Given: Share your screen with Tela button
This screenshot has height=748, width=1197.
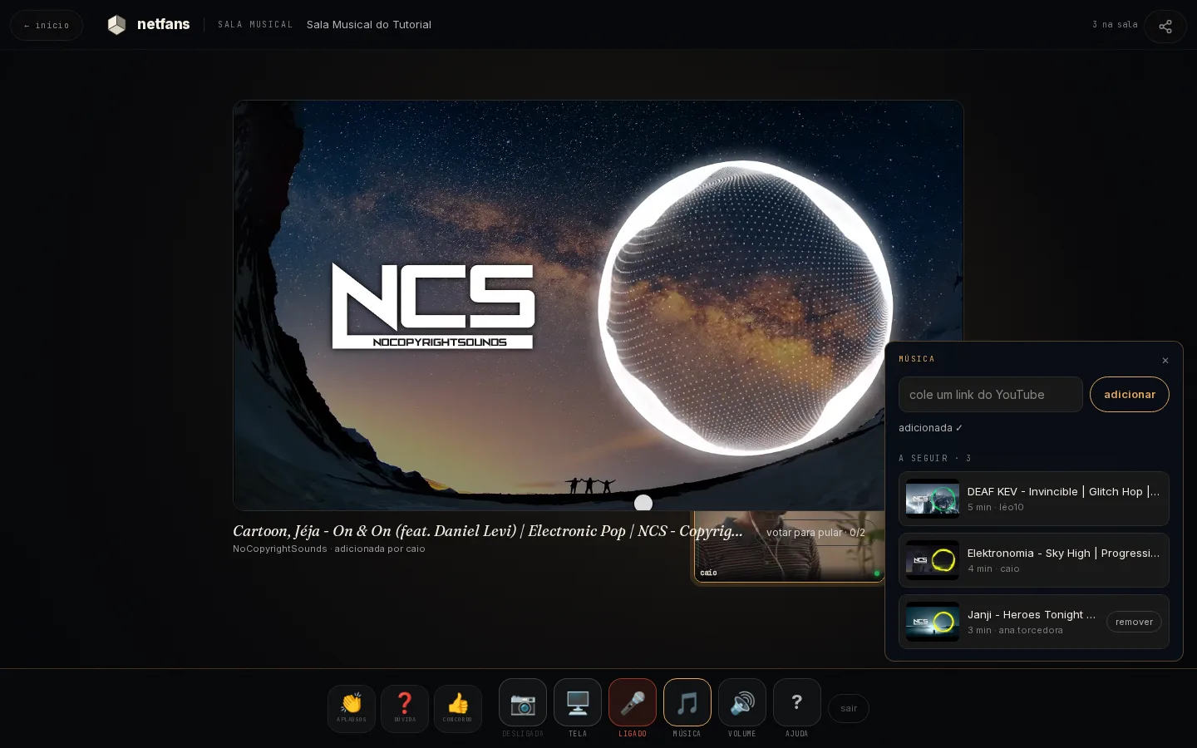Looking at the screenshot, I should (578, 703).
